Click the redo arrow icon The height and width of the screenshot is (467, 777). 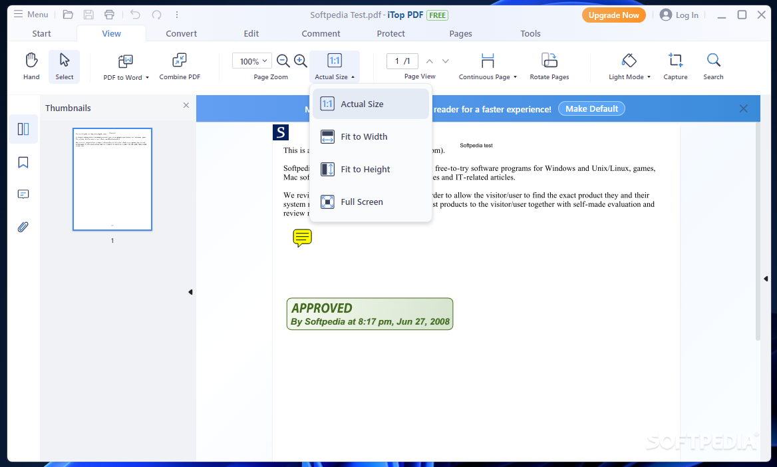(x=156, y=15)
